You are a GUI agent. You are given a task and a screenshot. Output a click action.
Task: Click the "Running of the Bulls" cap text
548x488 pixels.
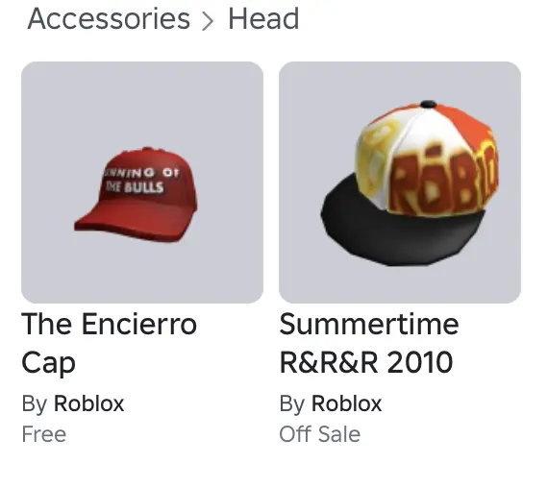[139, 180]
